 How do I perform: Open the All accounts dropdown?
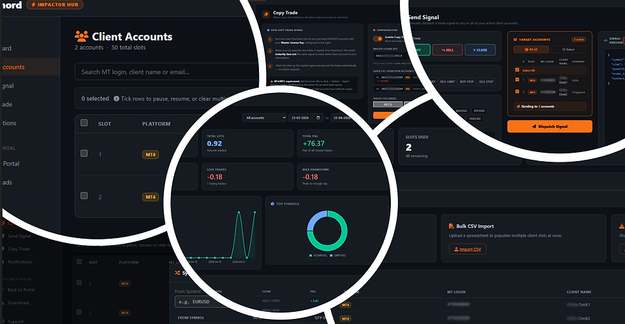[x=264, y=118]
